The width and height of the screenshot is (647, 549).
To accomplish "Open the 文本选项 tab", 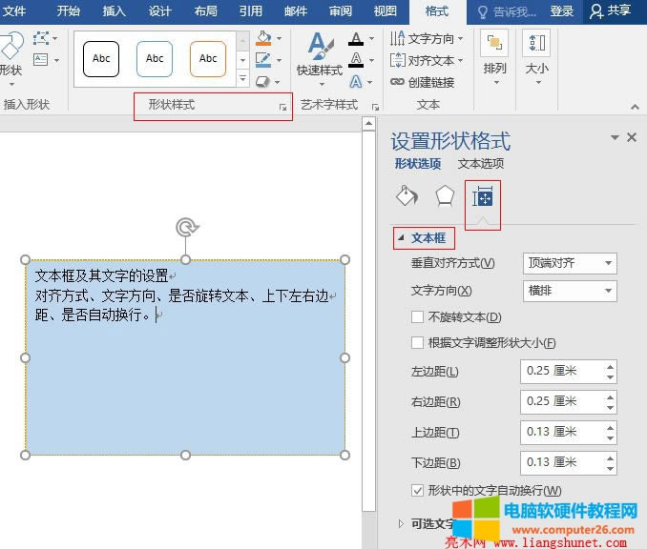I will point(480,164).
